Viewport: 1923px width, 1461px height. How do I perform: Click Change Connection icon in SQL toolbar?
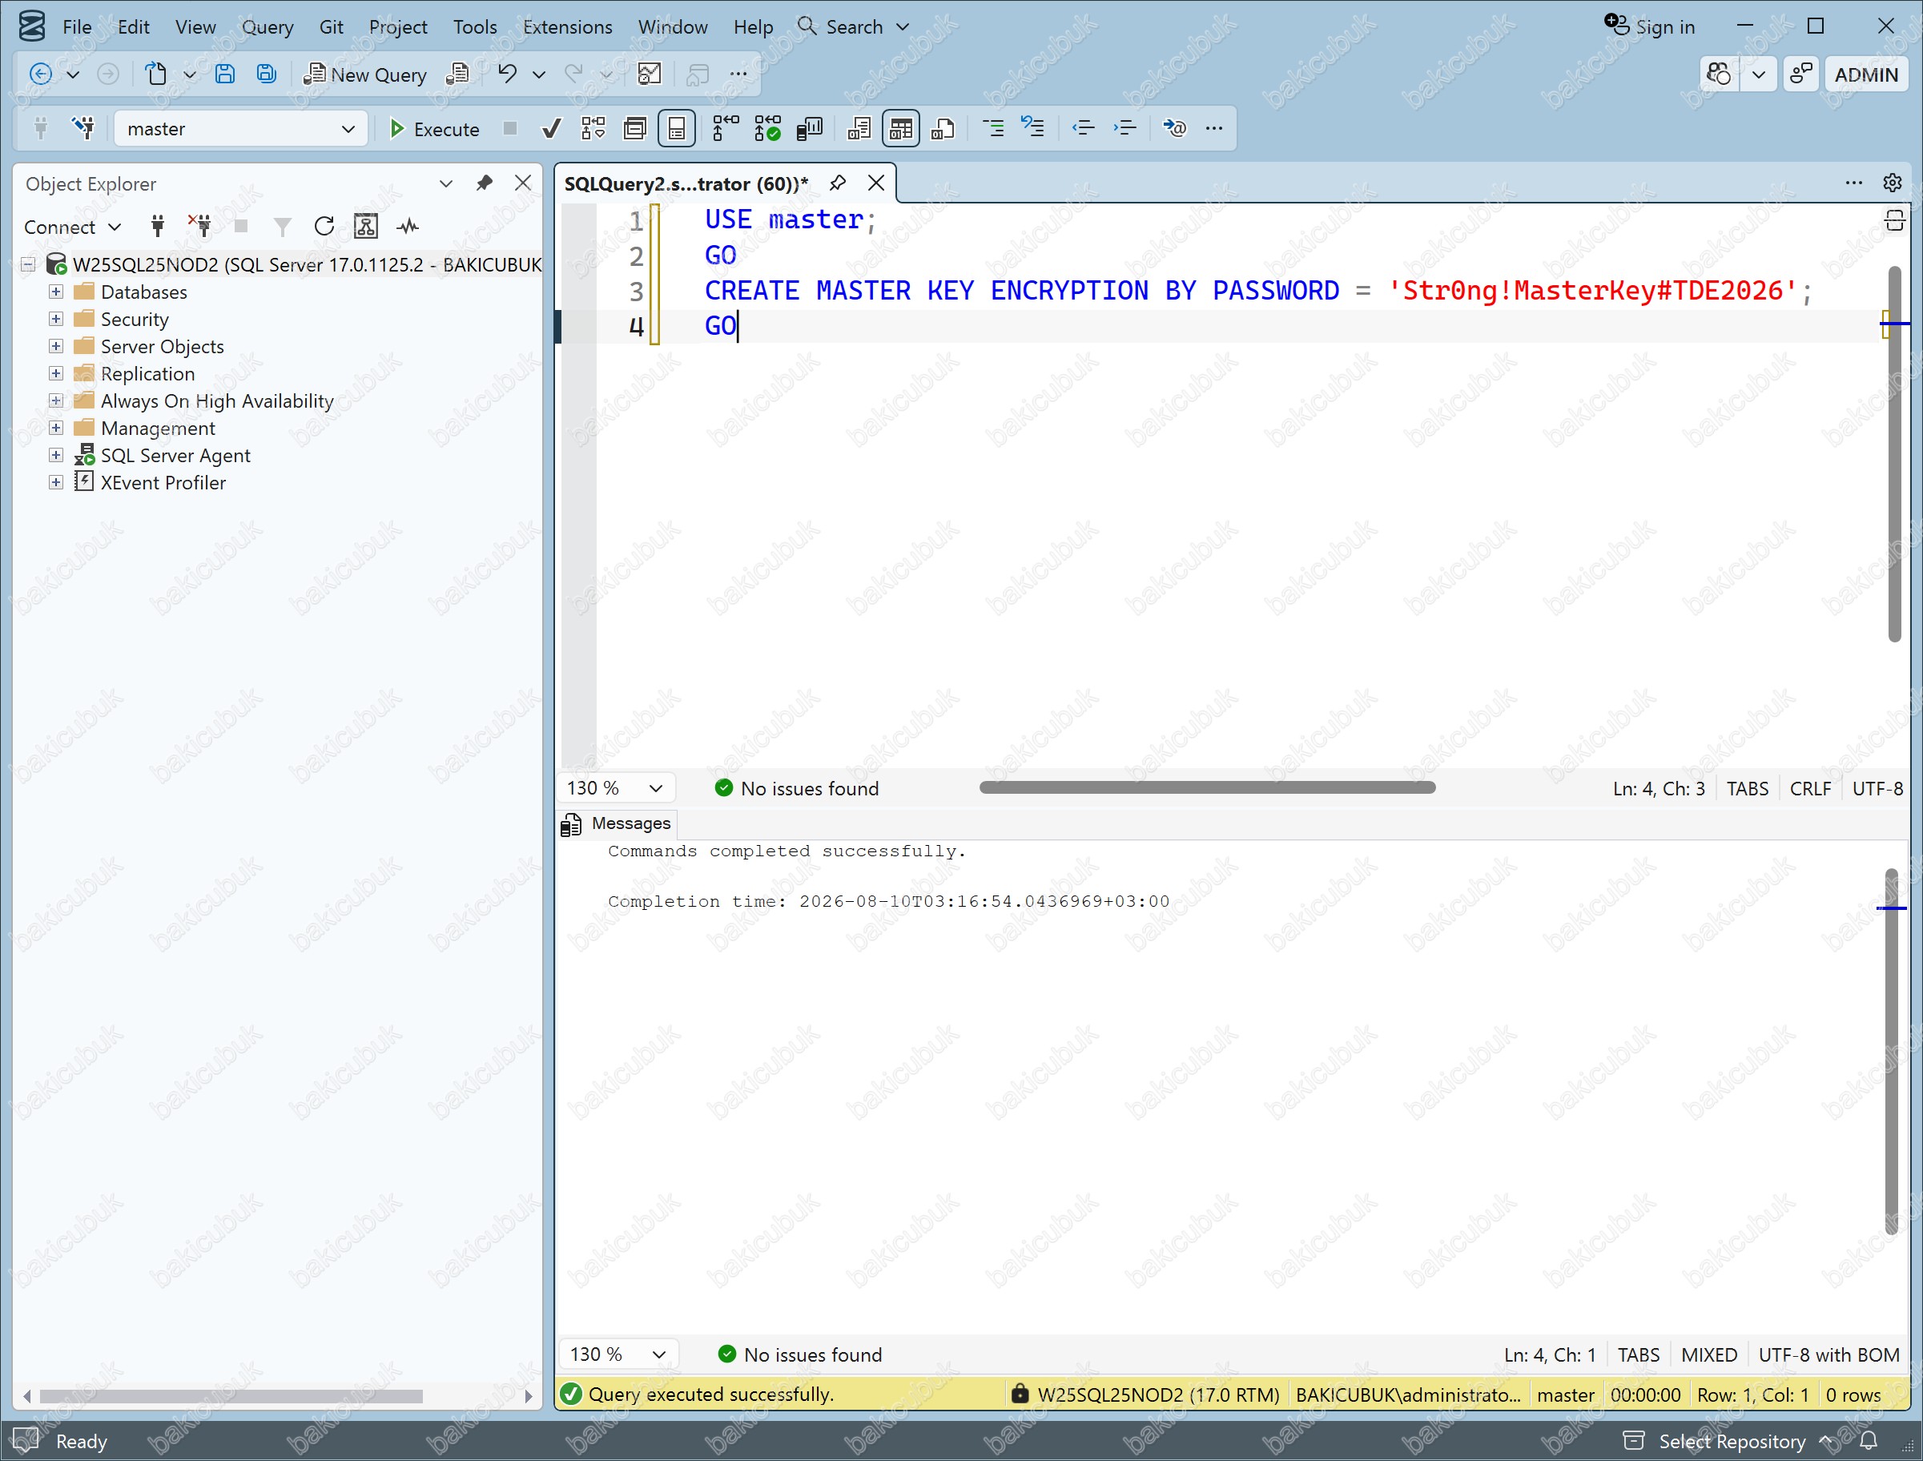[83, 129]
